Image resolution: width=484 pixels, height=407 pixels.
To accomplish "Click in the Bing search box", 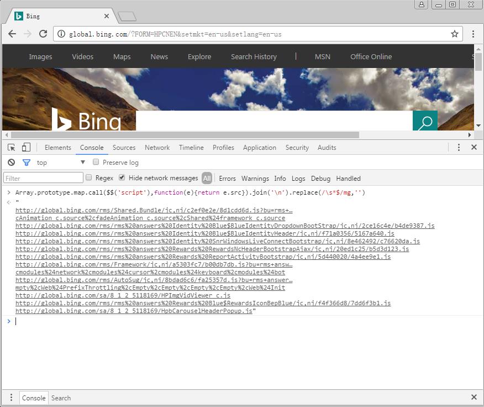I will coord(274,121).
